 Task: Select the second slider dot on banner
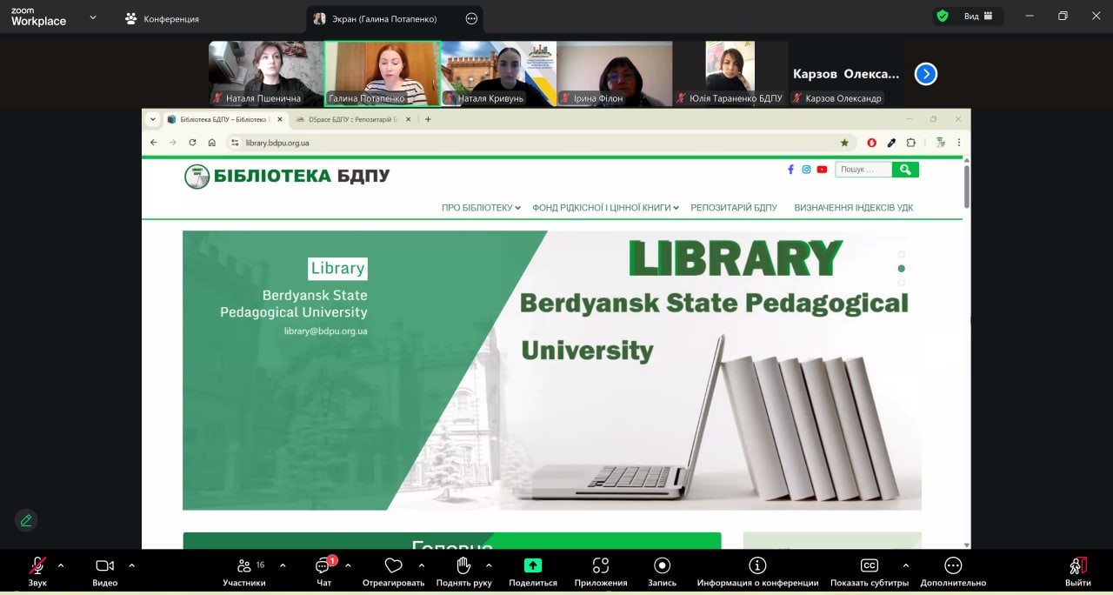point(901,269)
